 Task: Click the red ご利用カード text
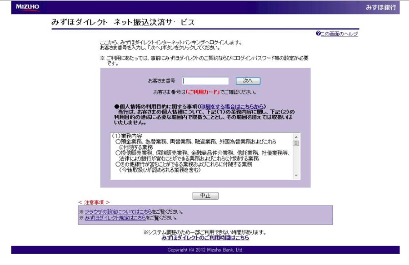[203, 92]
